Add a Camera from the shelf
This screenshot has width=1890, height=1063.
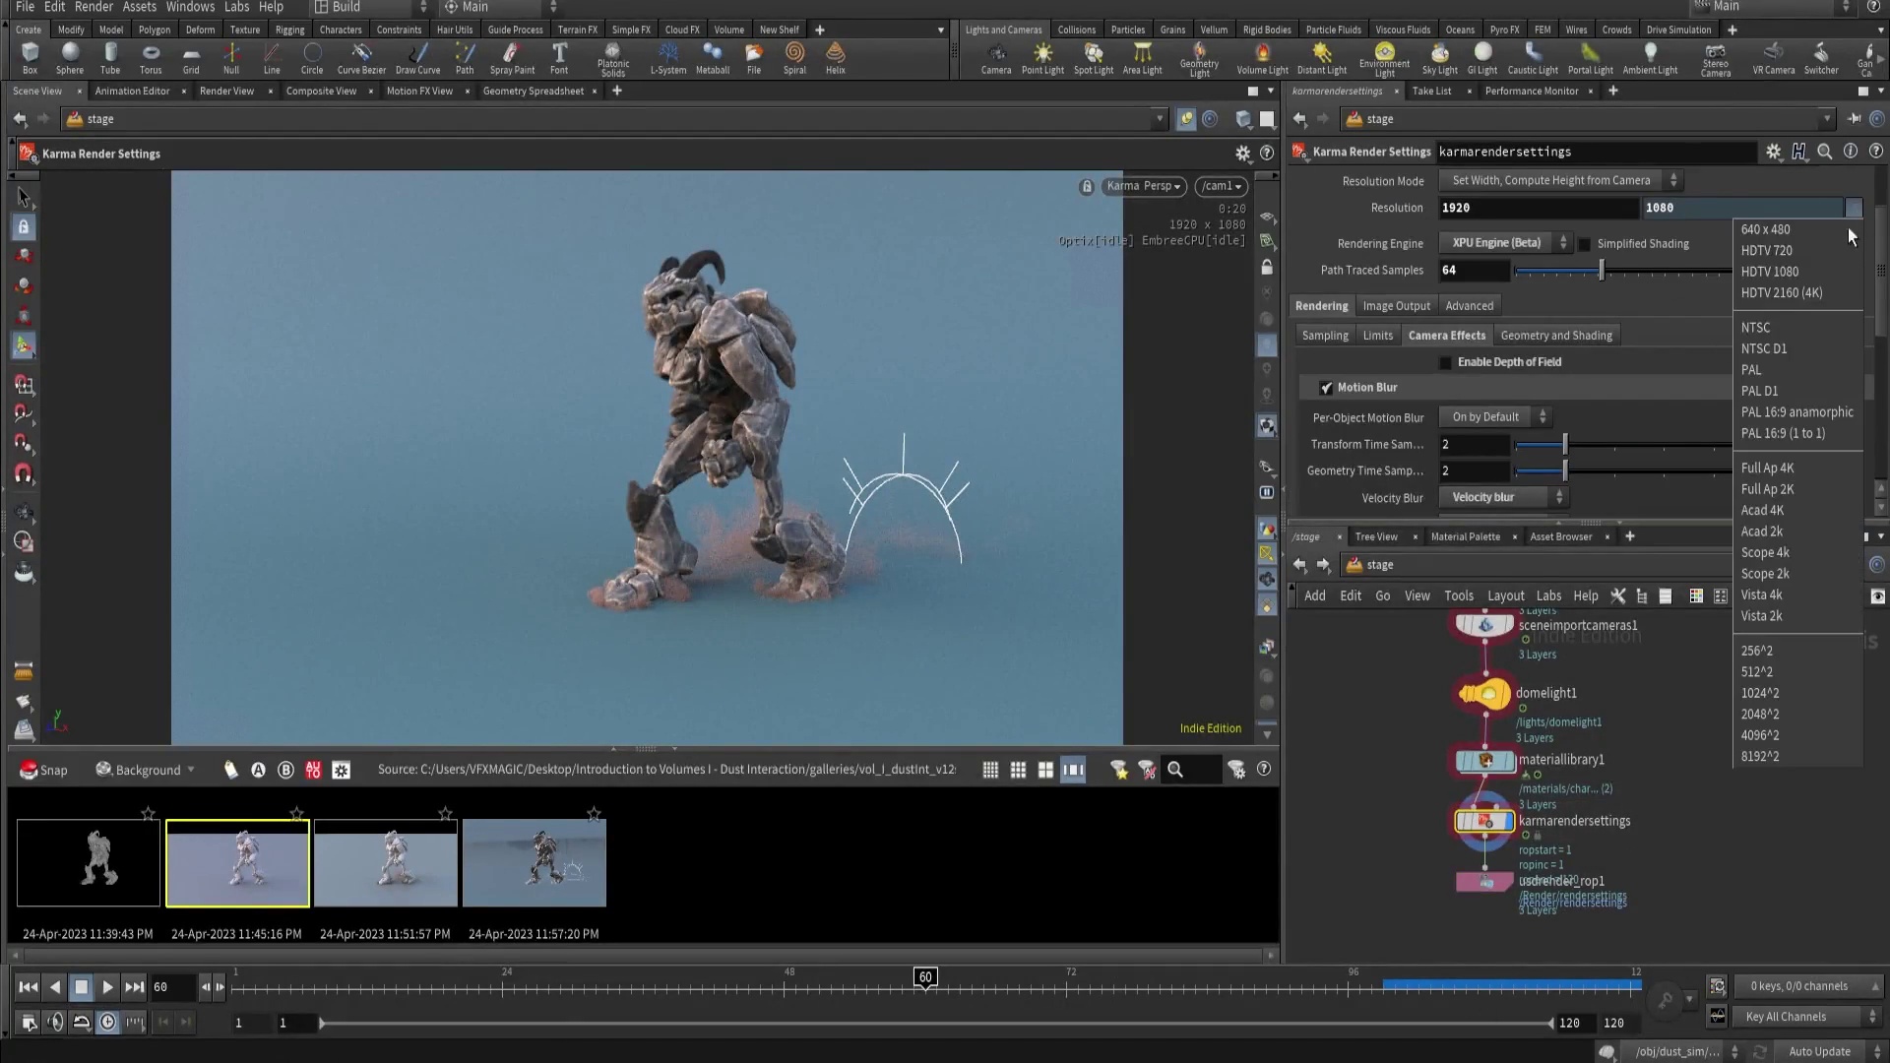[x=996, y=58]
